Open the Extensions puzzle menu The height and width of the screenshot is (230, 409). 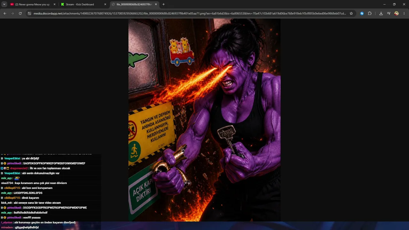click(370, 13)
